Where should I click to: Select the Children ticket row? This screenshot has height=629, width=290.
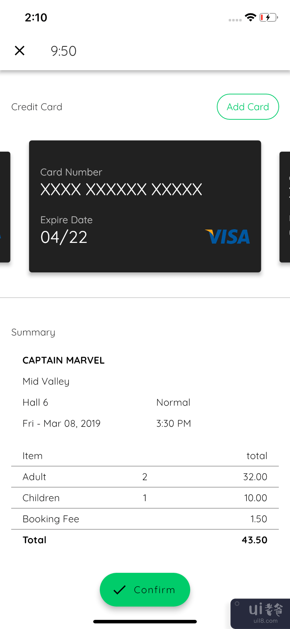(145, 498)
